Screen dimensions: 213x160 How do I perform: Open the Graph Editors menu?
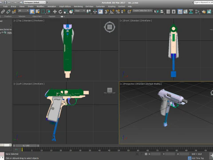[65, 7]
